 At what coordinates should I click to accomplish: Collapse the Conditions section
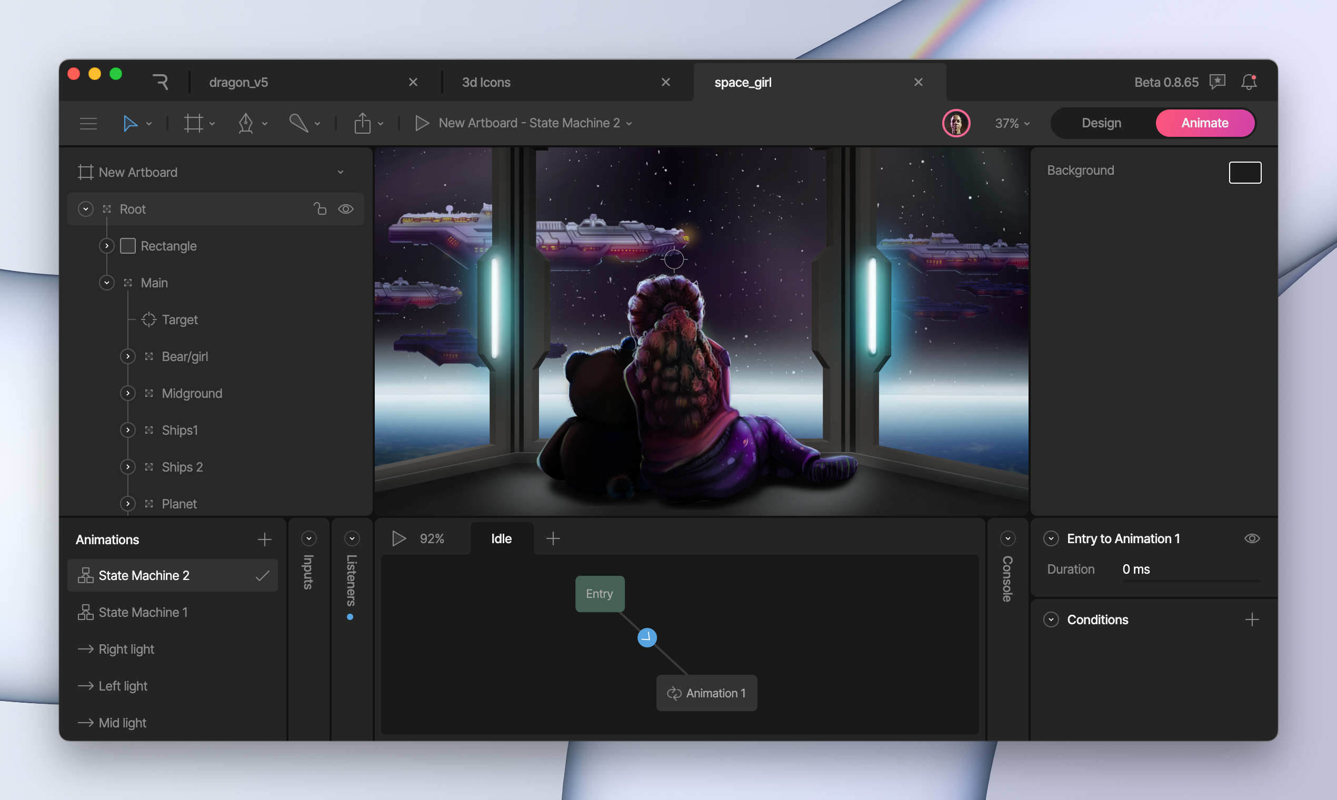[x=1051, y=620]
